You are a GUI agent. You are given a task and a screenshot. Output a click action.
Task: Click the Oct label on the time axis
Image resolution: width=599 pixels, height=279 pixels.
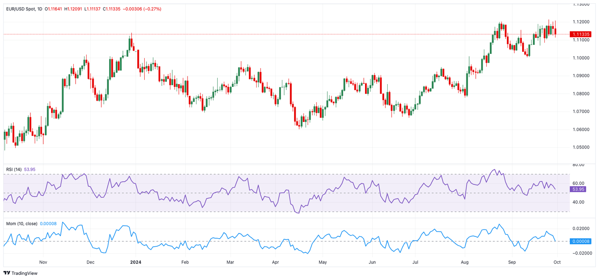click(557, 262)
